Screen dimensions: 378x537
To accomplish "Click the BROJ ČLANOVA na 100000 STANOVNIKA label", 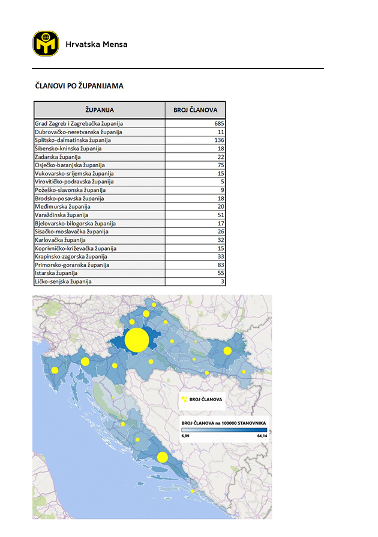I will [x=224, y=423].
